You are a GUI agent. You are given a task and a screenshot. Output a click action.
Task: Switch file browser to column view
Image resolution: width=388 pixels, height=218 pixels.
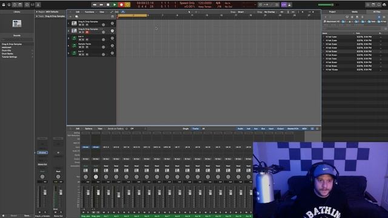click(384, 17)
